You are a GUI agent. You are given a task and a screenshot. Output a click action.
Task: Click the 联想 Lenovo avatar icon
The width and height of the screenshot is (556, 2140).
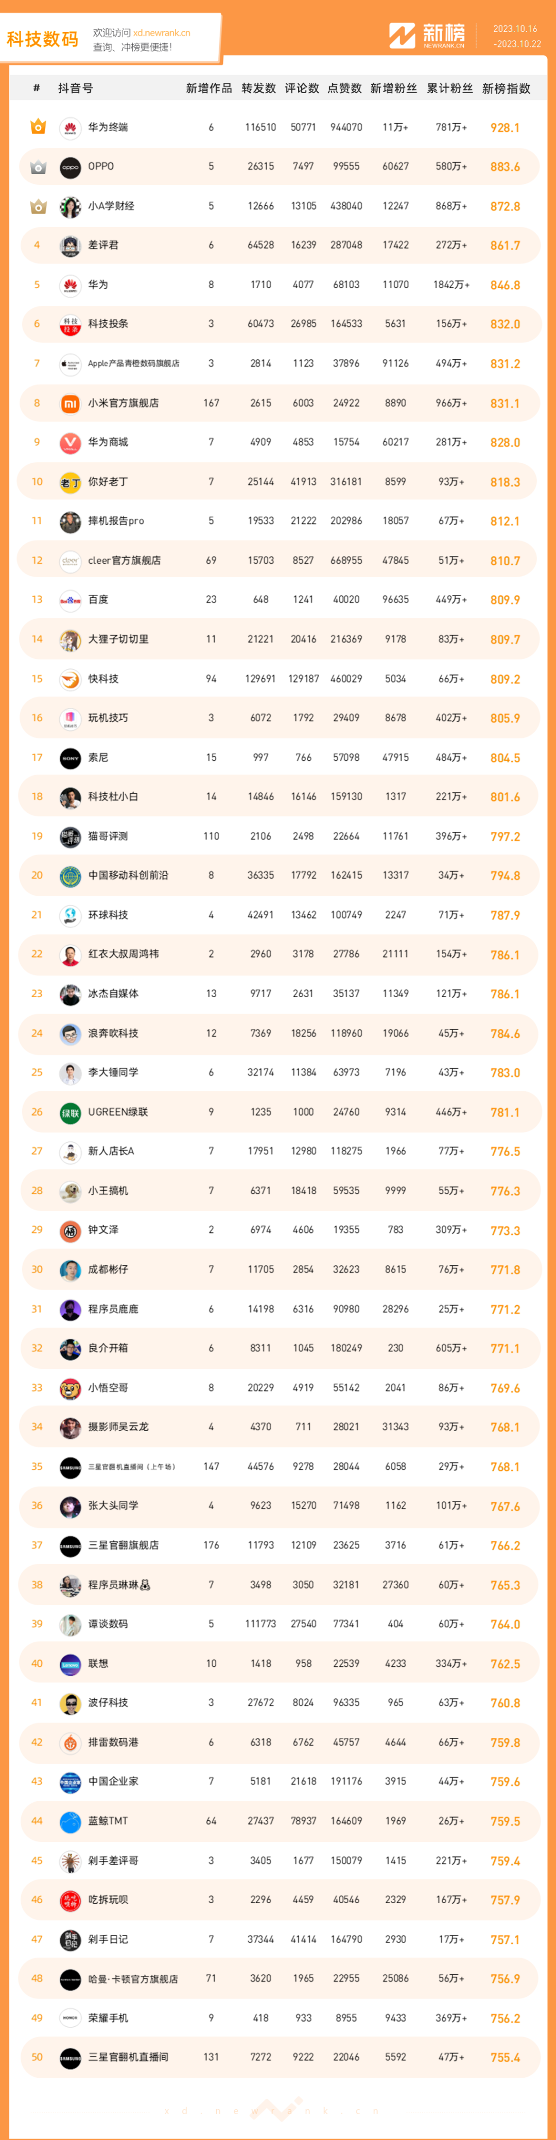click(x=70, y=1664)
